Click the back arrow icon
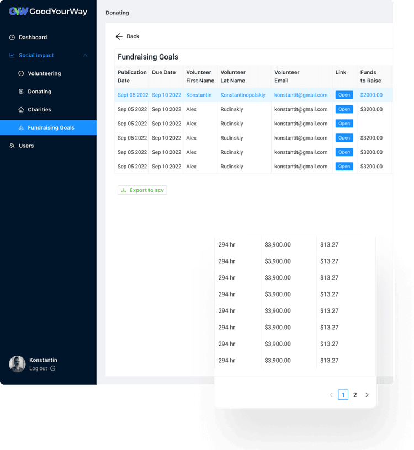The image size is (414, 450). tap(119, 36)
